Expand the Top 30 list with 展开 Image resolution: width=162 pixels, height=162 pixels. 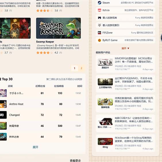(35, 147)
